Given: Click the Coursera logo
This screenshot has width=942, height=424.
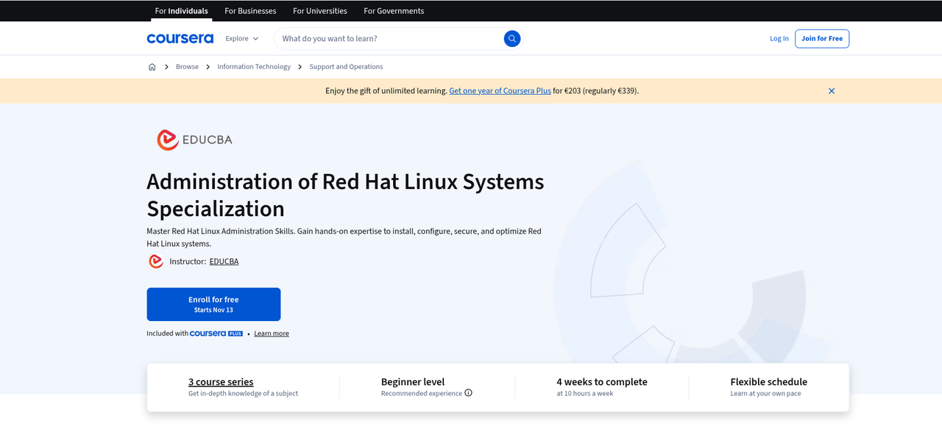Looking at the screenshot, I should [x=180, y=38].
